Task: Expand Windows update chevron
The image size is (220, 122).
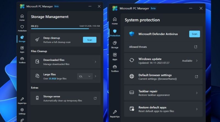Action: coord(197,61)
